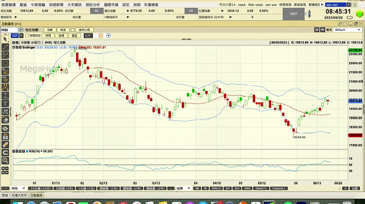Toggle first box on Bollinger indicator row
Screen dimensions: 365x204
pos(14,47)
